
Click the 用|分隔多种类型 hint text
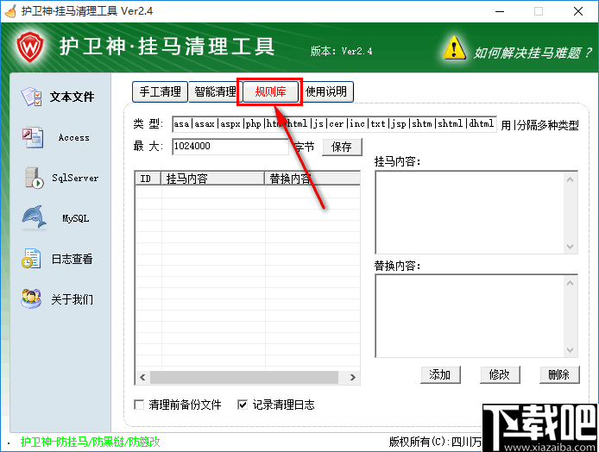pos(540,125)
